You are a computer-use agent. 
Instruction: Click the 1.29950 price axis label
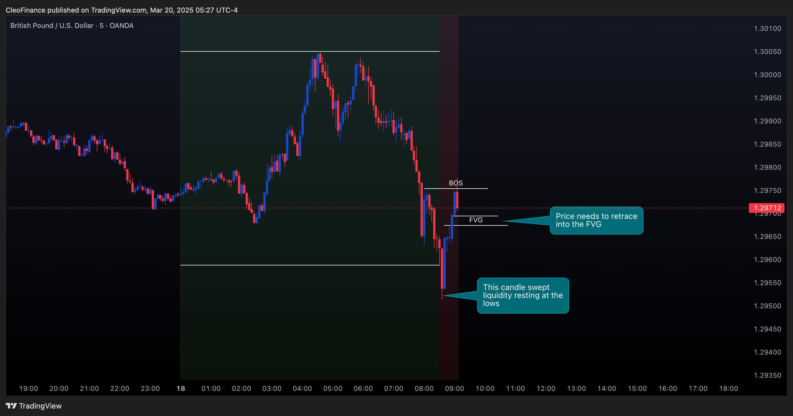[x=767, y=98]
